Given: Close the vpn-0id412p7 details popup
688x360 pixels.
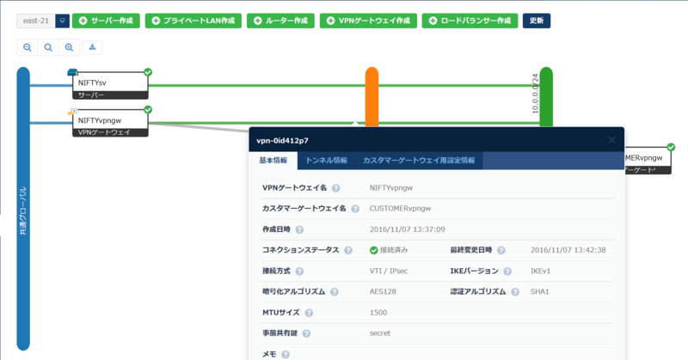Looking at the screenshot, I should coord(611,139).
